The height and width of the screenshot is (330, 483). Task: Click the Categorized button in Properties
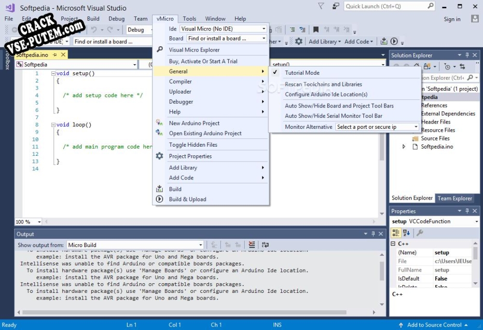tap(396, 233)
